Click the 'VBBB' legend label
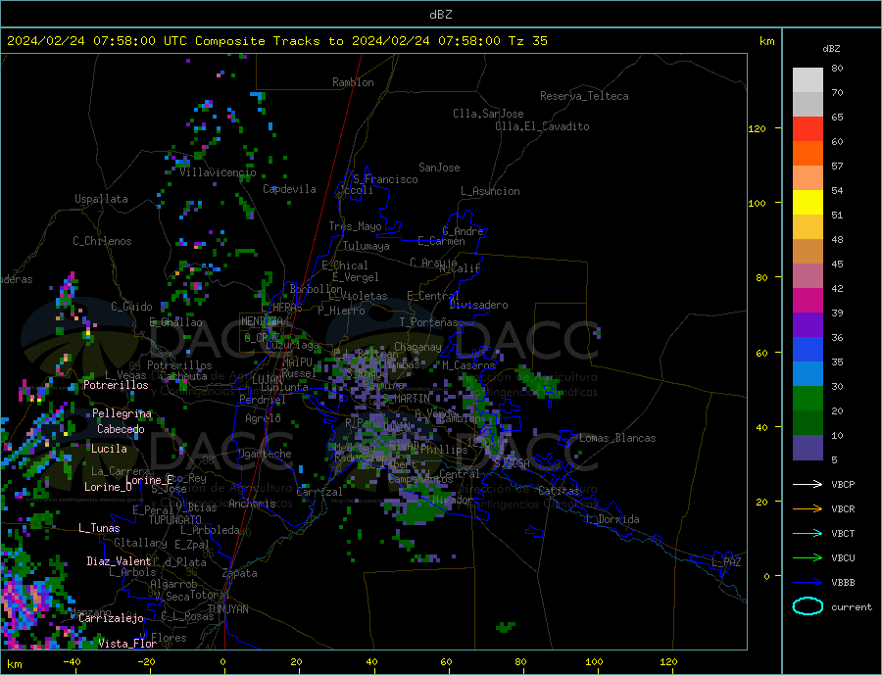This screenshot has width=882, height=675. point(843,583)
